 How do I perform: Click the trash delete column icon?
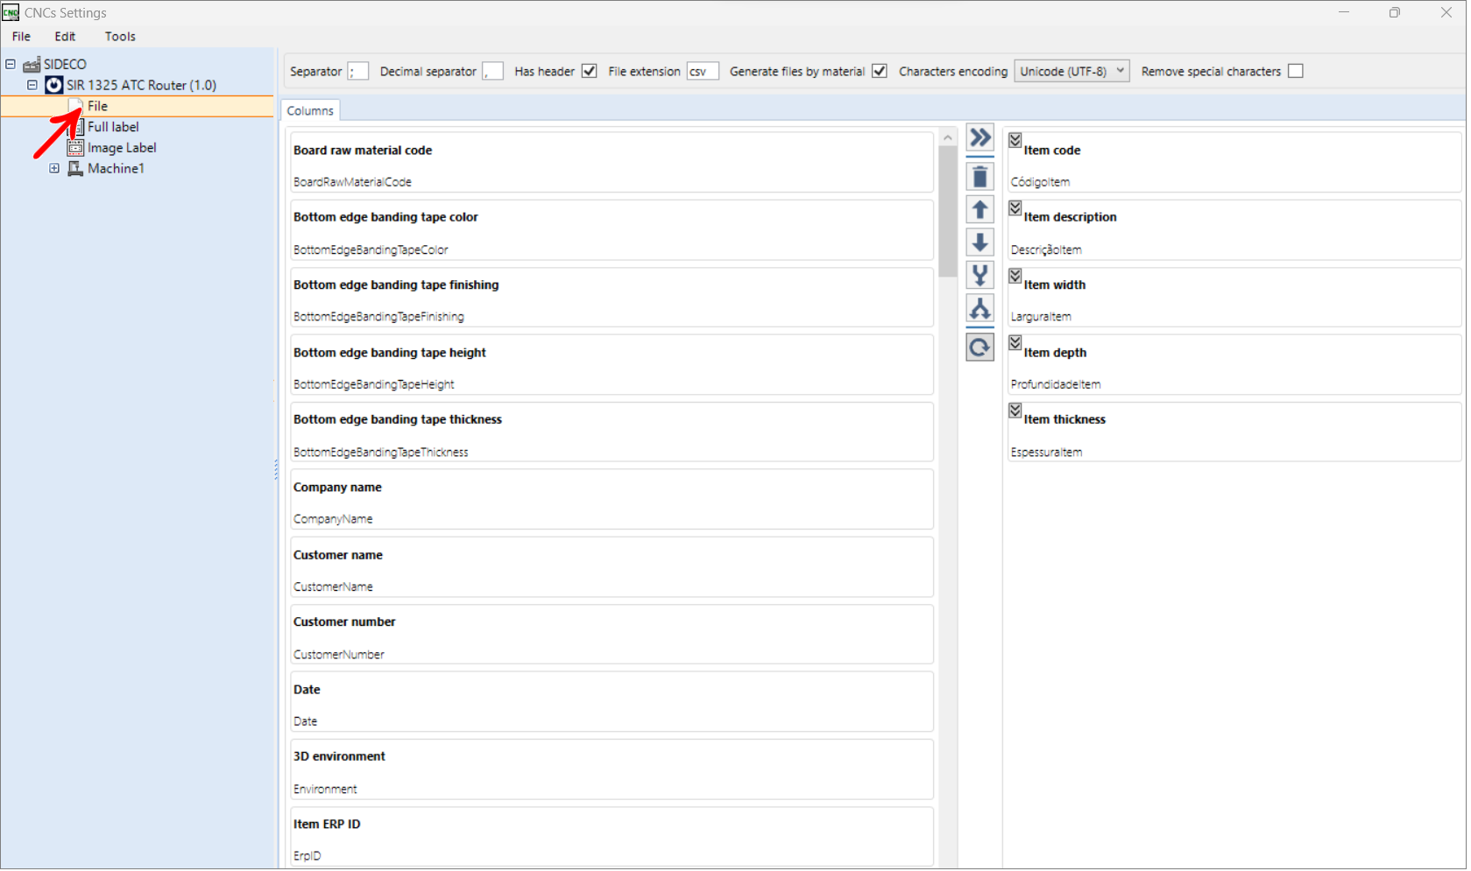tap(982, 177)
